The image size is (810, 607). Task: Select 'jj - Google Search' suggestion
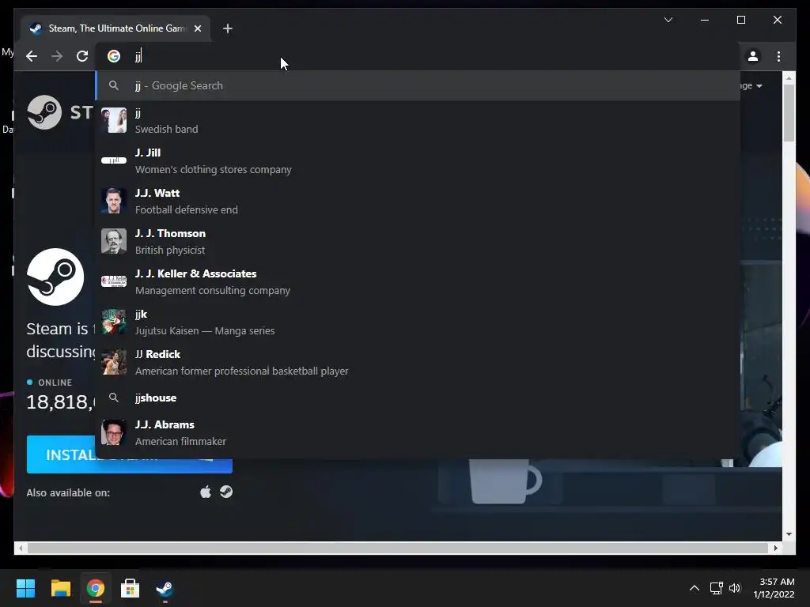[x=418, y=85]
